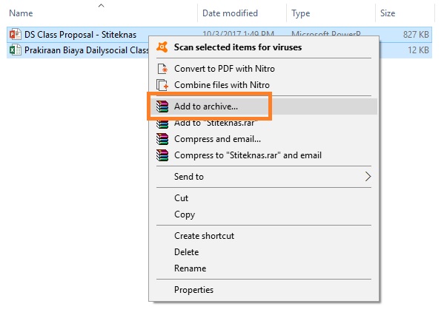Click the PowerPoint icon of DS Class Proposal
Image resolution: width=444 pixels, height=318 pixels.
[x=16, y=35]
